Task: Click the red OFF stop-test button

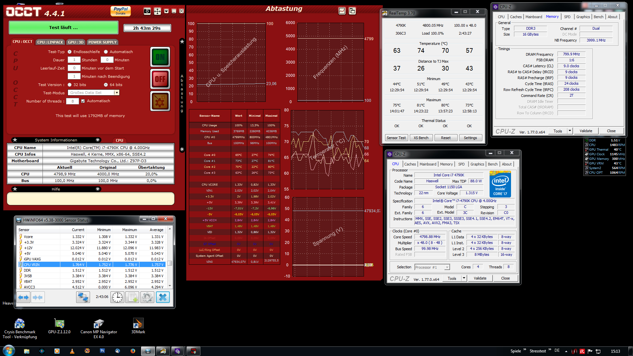Action: (x=160, y=79)
